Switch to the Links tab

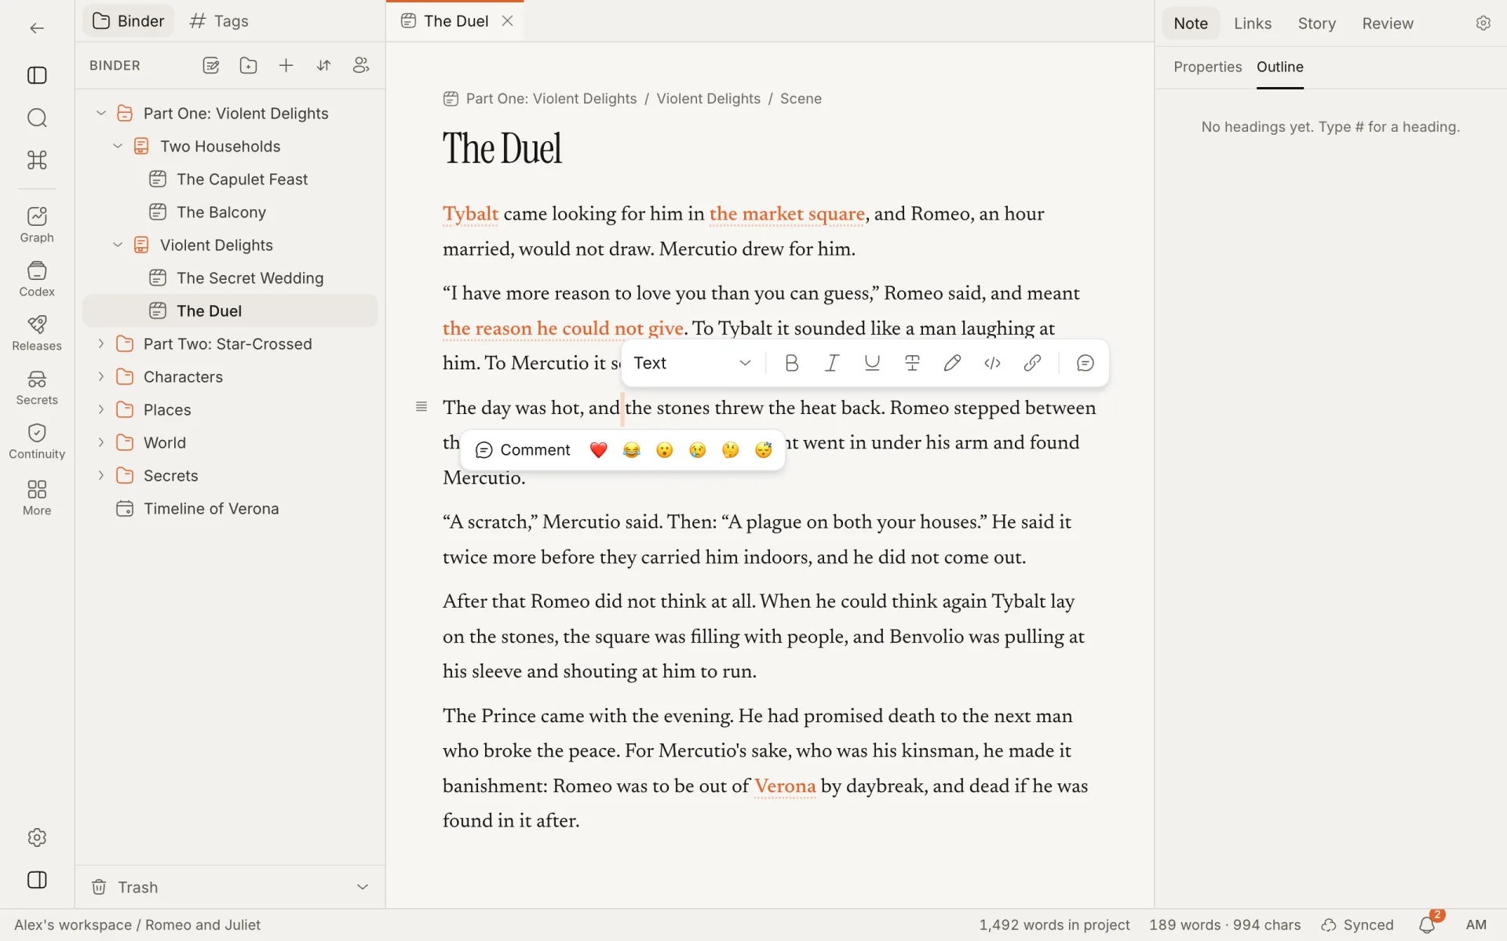[x=1253, y=24]
